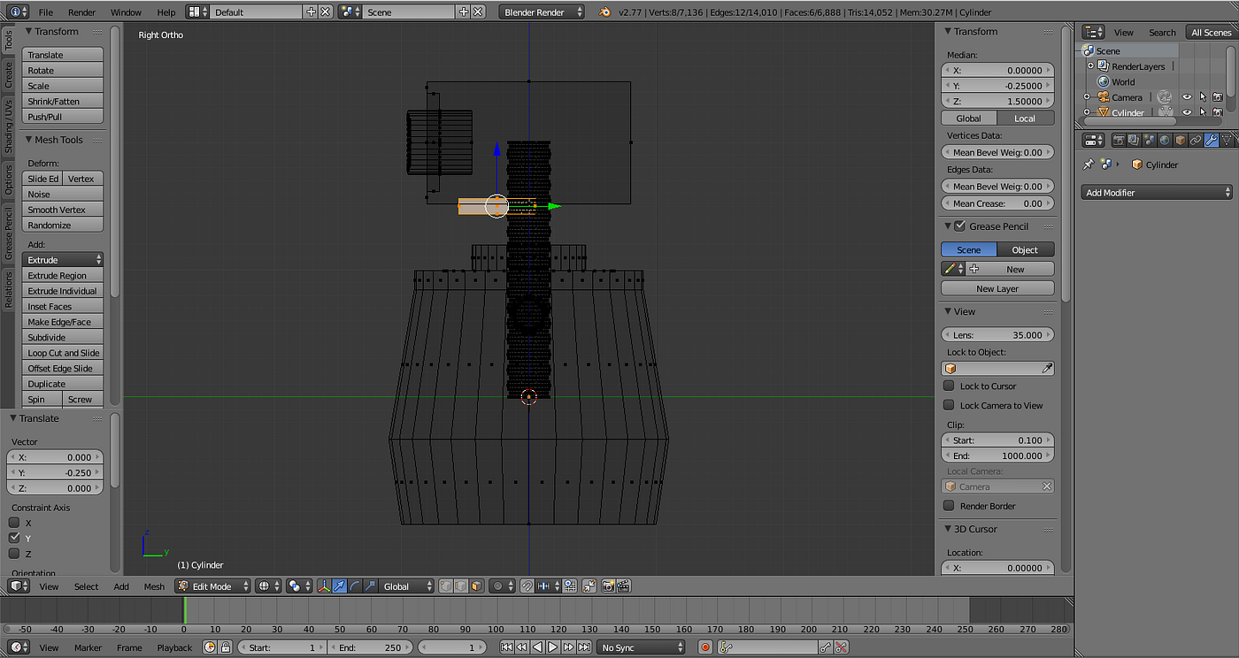
Task: Open the Blender Render engine dropdown
Action: pos(543,12)
